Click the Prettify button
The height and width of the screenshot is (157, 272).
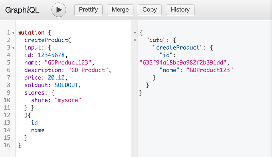88,10
